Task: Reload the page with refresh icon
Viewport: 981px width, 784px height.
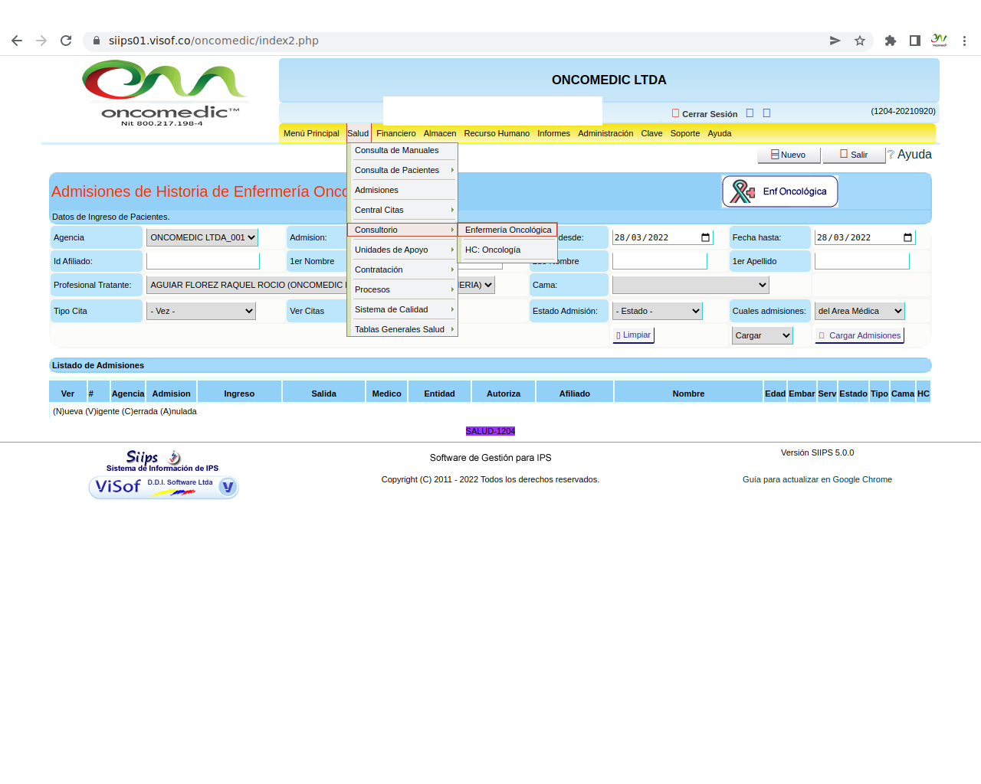Action: pos(66,41)
